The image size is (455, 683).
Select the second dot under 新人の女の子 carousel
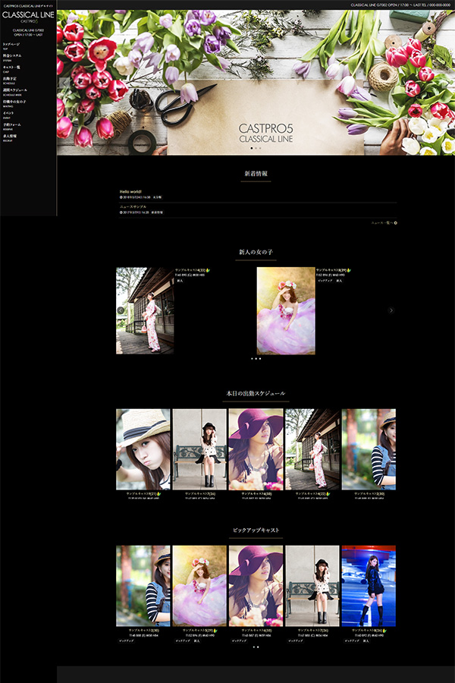coord(256,359)
